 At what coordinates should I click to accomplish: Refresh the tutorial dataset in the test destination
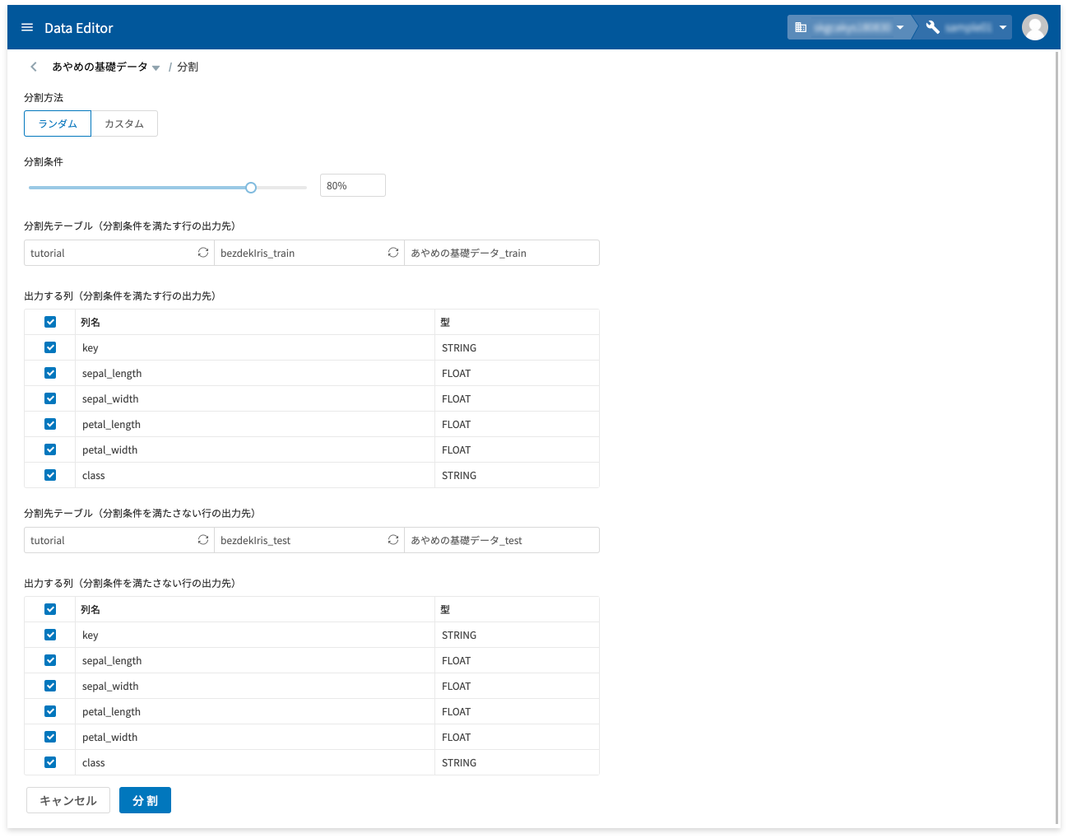coord(203,540)
